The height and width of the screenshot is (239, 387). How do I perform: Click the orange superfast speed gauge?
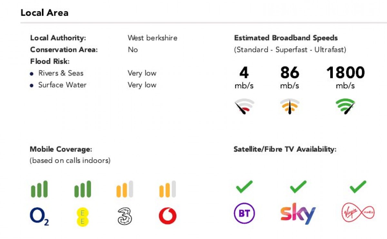[x=290, y=107]
